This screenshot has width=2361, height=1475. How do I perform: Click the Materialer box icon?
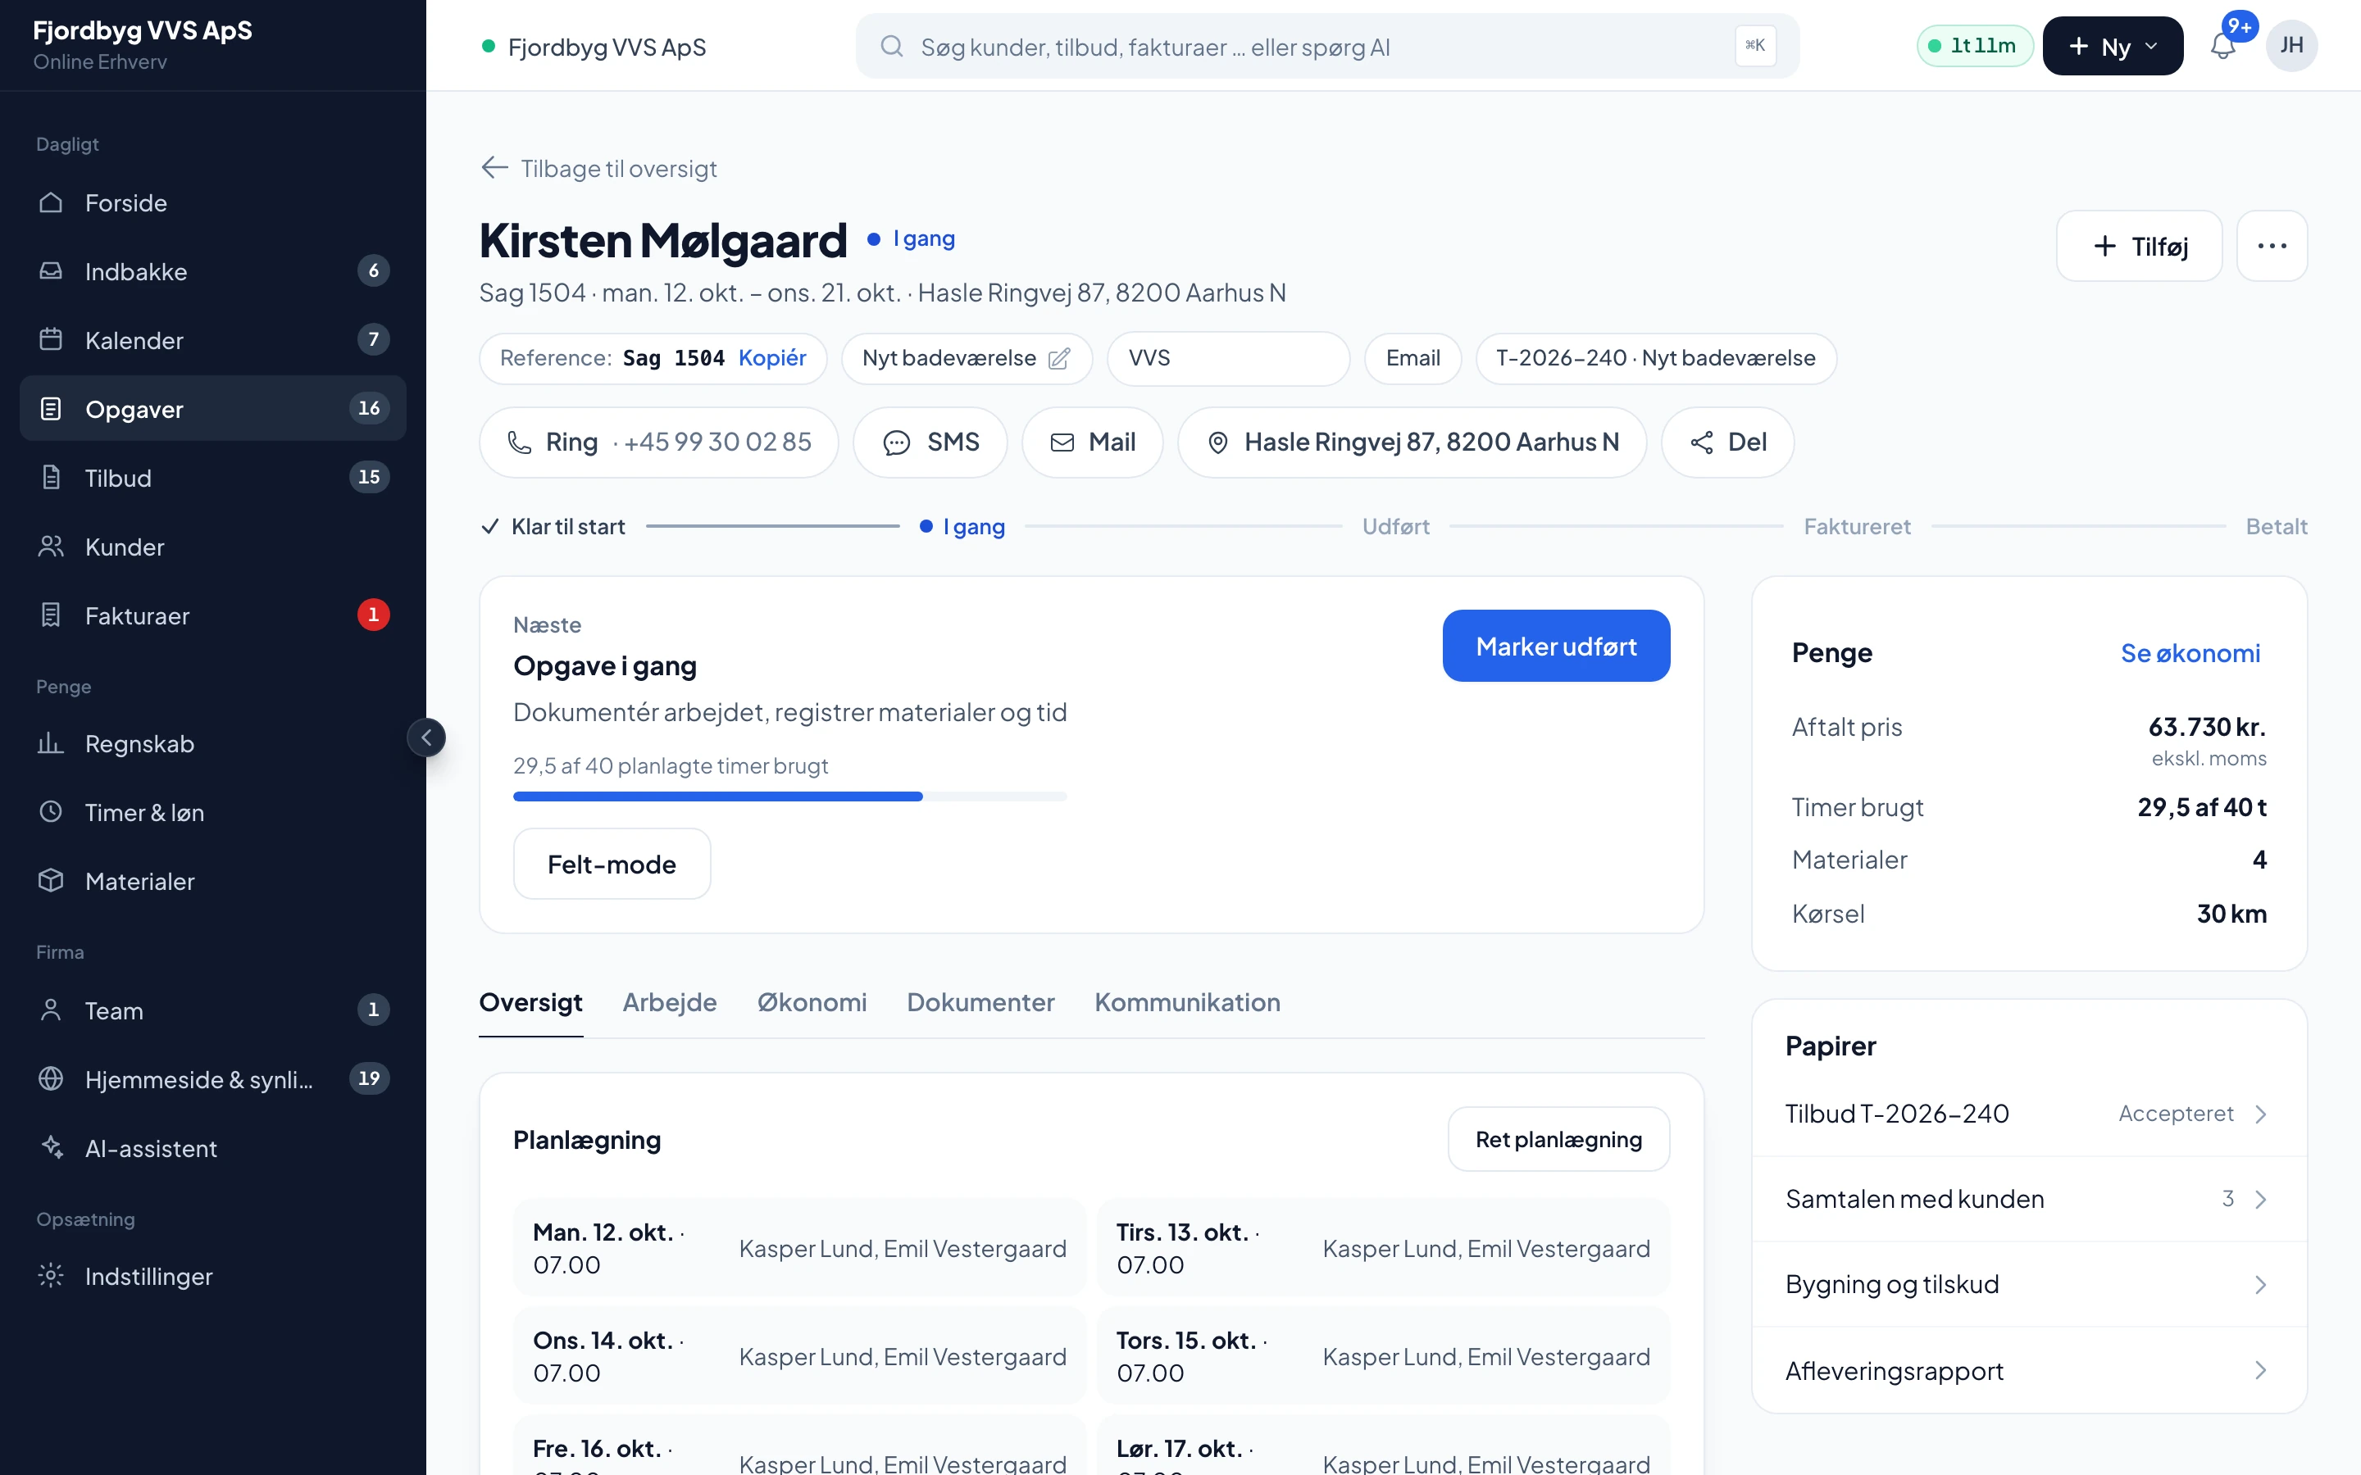click(51, 881)
